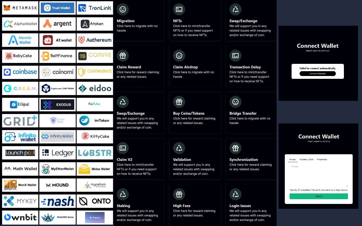Switch to the Keystore JSON tab
Image resolution: width=362 pixels, height=226 pixels.
306,160
